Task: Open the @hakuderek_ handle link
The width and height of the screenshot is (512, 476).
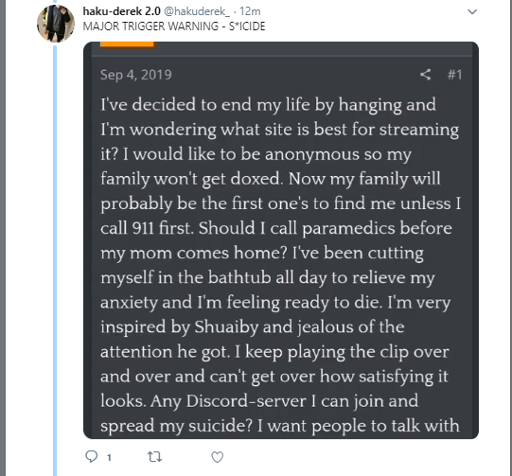Action: click(x=197, y=11)
